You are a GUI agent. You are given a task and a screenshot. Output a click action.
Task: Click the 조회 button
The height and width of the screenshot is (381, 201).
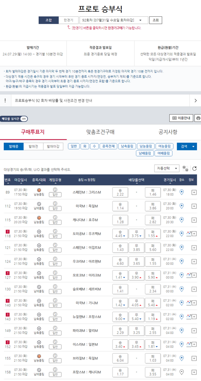click(155, 20)
